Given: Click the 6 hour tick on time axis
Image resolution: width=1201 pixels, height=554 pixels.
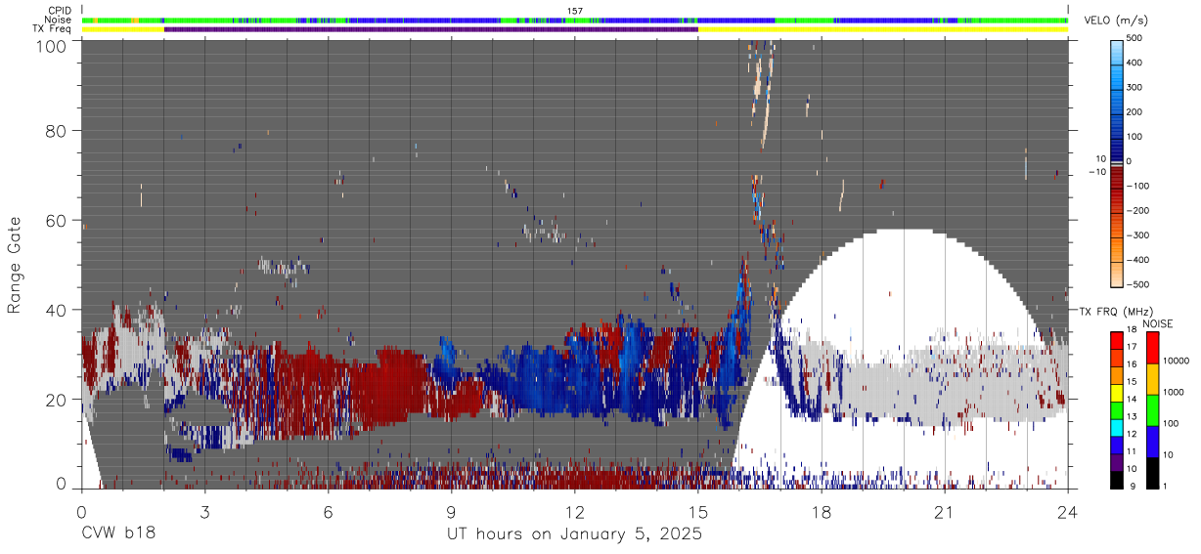Looking at the screenshot, I should (328, 511).
